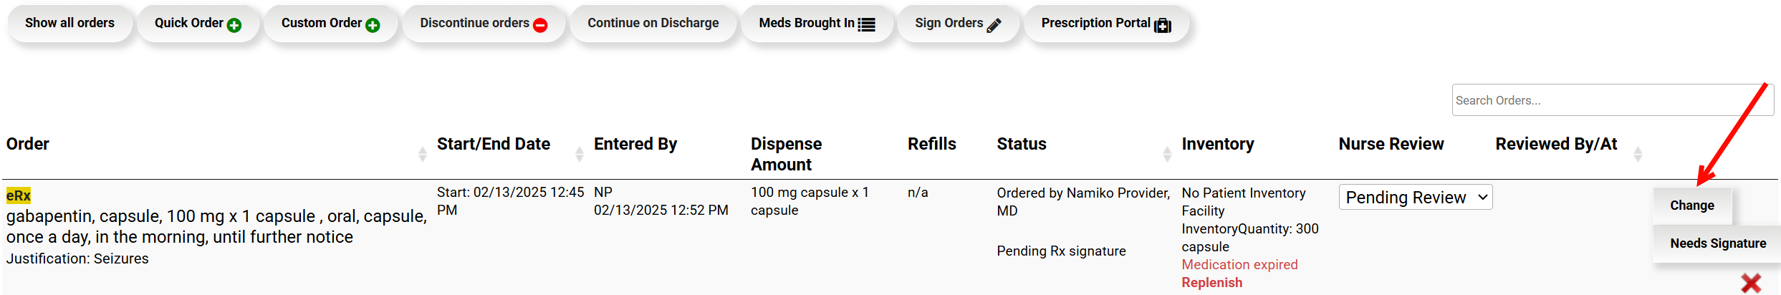
Task: Open Continue on Discharge
Action: [x=653, y=23]
